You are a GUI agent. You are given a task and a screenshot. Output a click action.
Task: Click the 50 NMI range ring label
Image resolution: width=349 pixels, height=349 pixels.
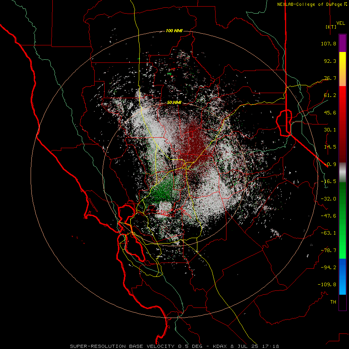[x=174, y=103]
